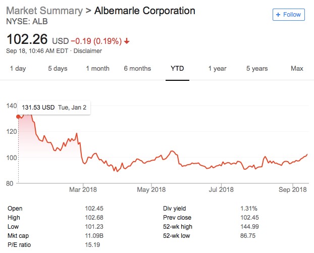Switch to the 5 days range
314x253 pixels.
(x=58, y=69)
